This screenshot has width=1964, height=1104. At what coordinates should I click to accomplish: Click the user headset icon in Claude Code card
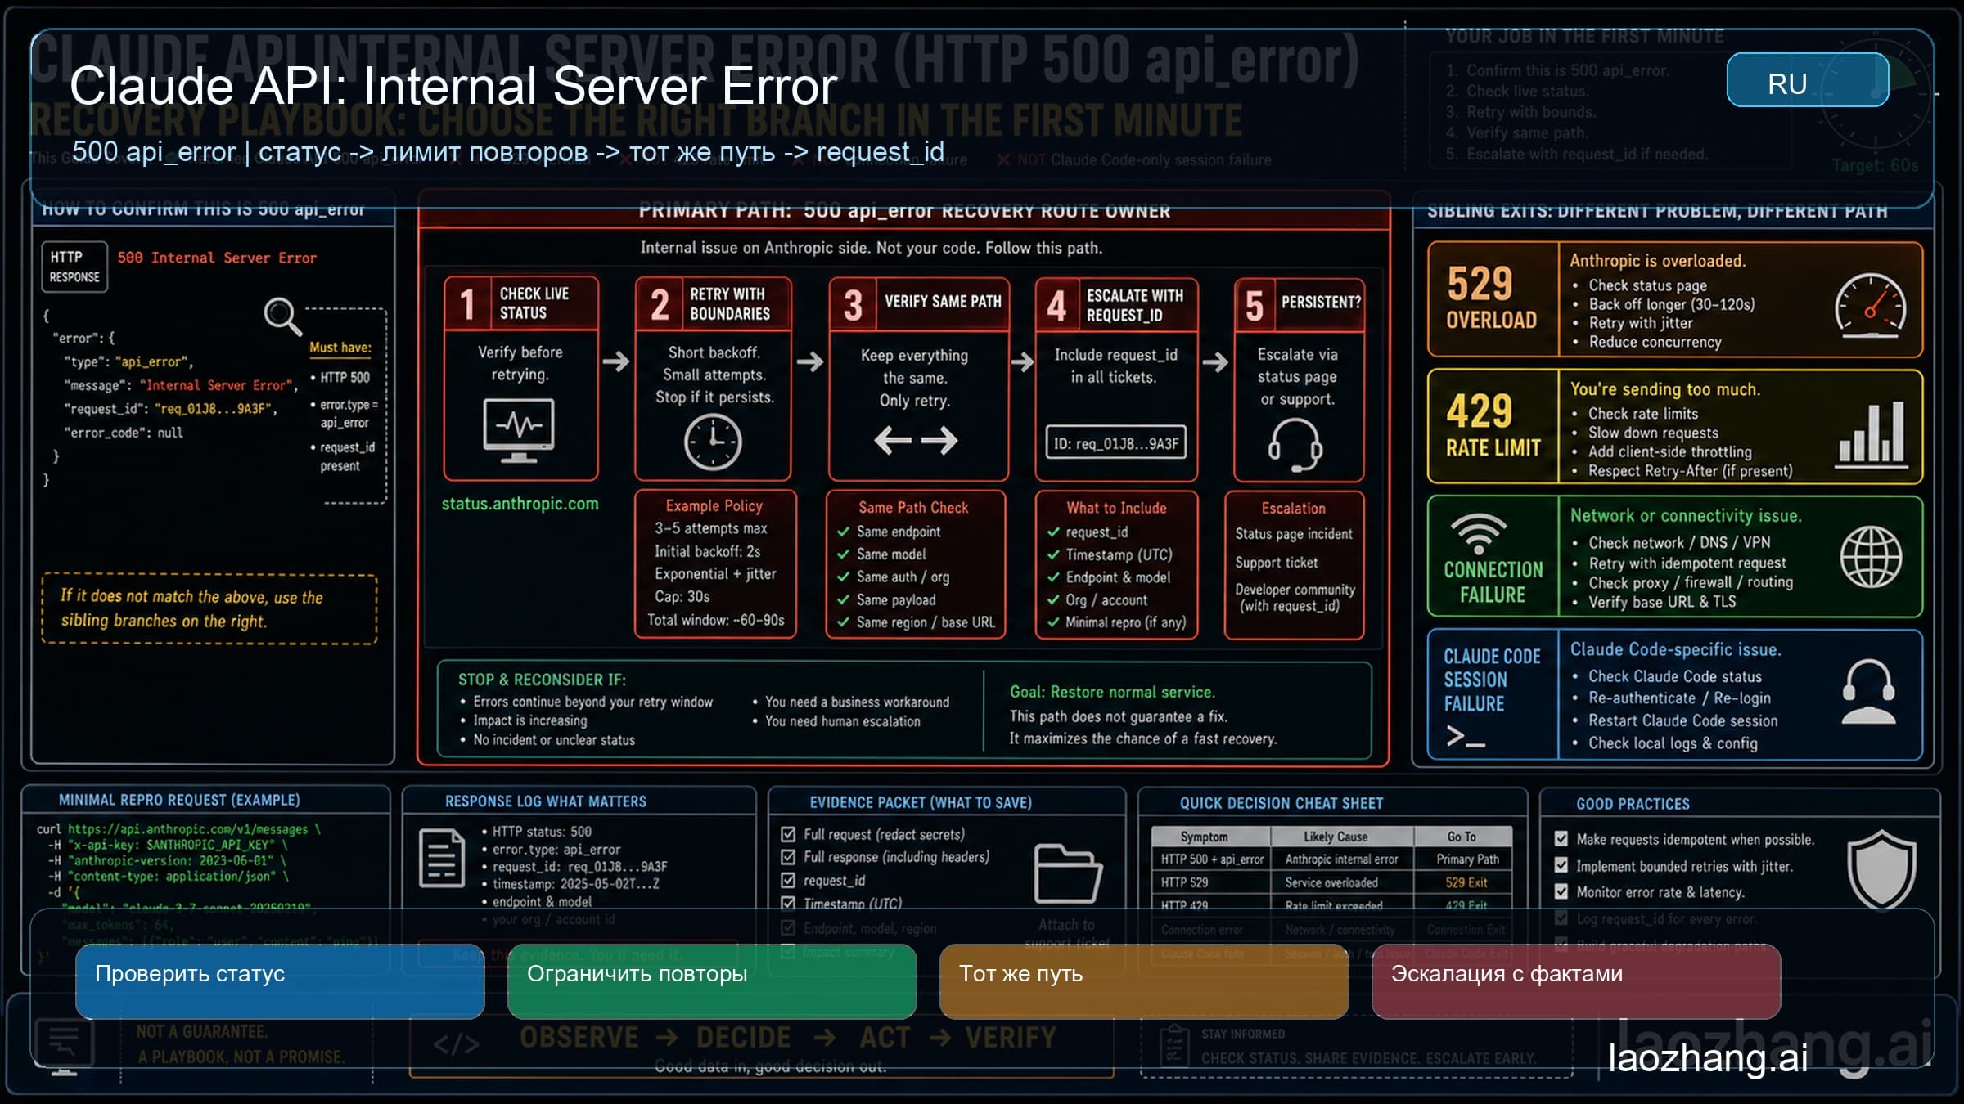point(1868,692)
